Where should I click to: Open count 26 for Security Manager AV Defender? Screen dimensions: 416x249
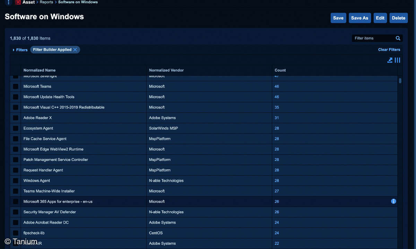tap(277, 212)
